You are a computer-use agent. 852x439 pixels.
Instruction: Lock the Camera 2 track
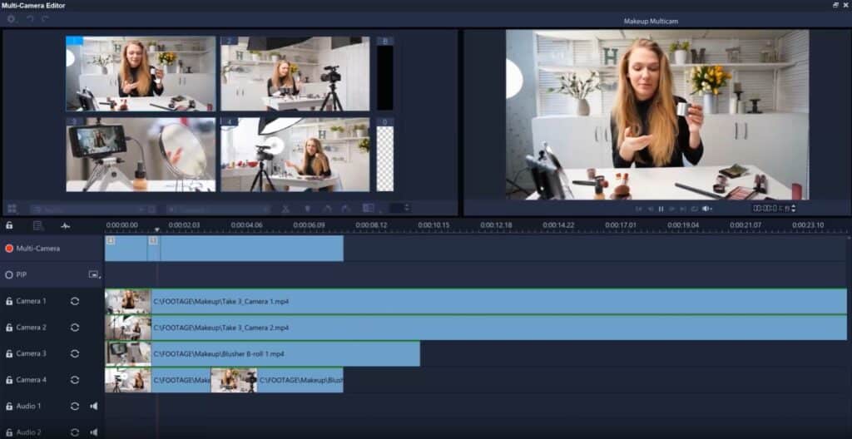(x=9, y=328)
